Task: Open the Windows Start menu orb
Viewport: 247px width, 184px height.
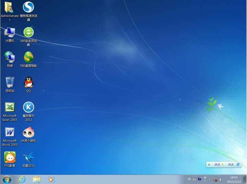Action: 7,179
